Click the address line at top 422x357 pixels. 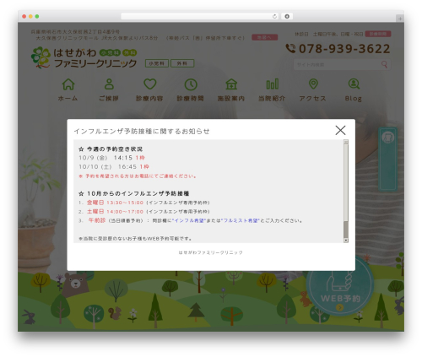pos(75,31)
